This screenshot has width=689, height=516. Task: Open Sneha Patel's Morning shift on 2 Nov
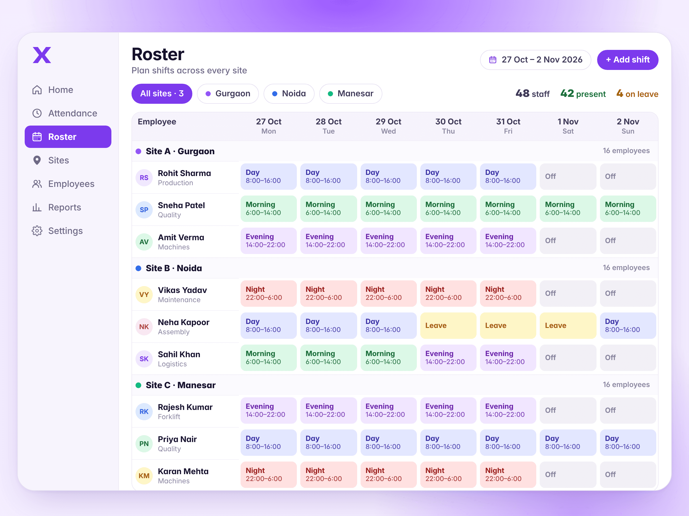[x=628, y=208]
